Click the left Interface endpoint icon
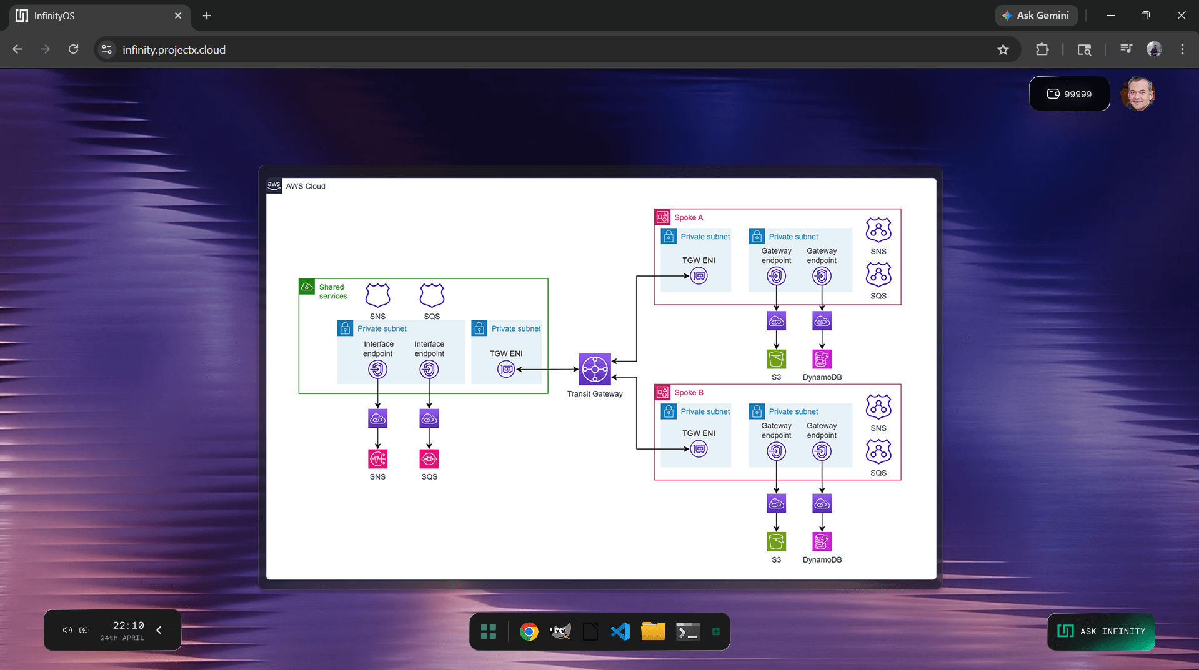 [377, 370]
